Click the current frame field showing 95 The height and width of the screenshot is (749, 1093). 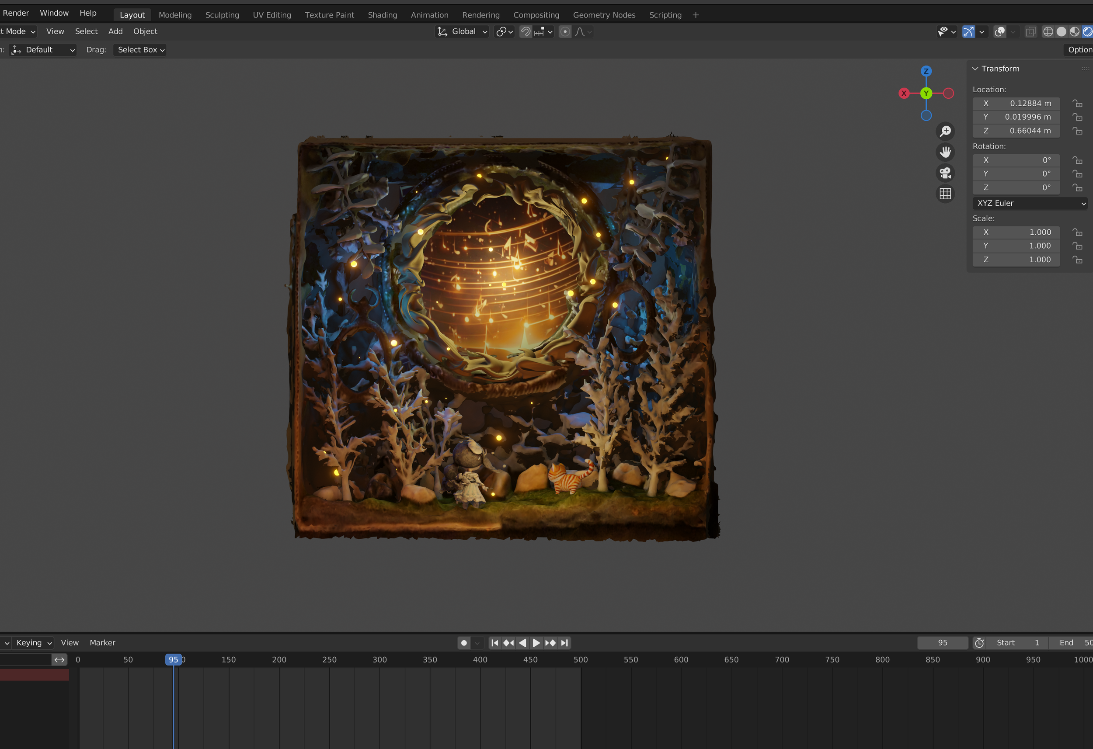click(943, 643)
